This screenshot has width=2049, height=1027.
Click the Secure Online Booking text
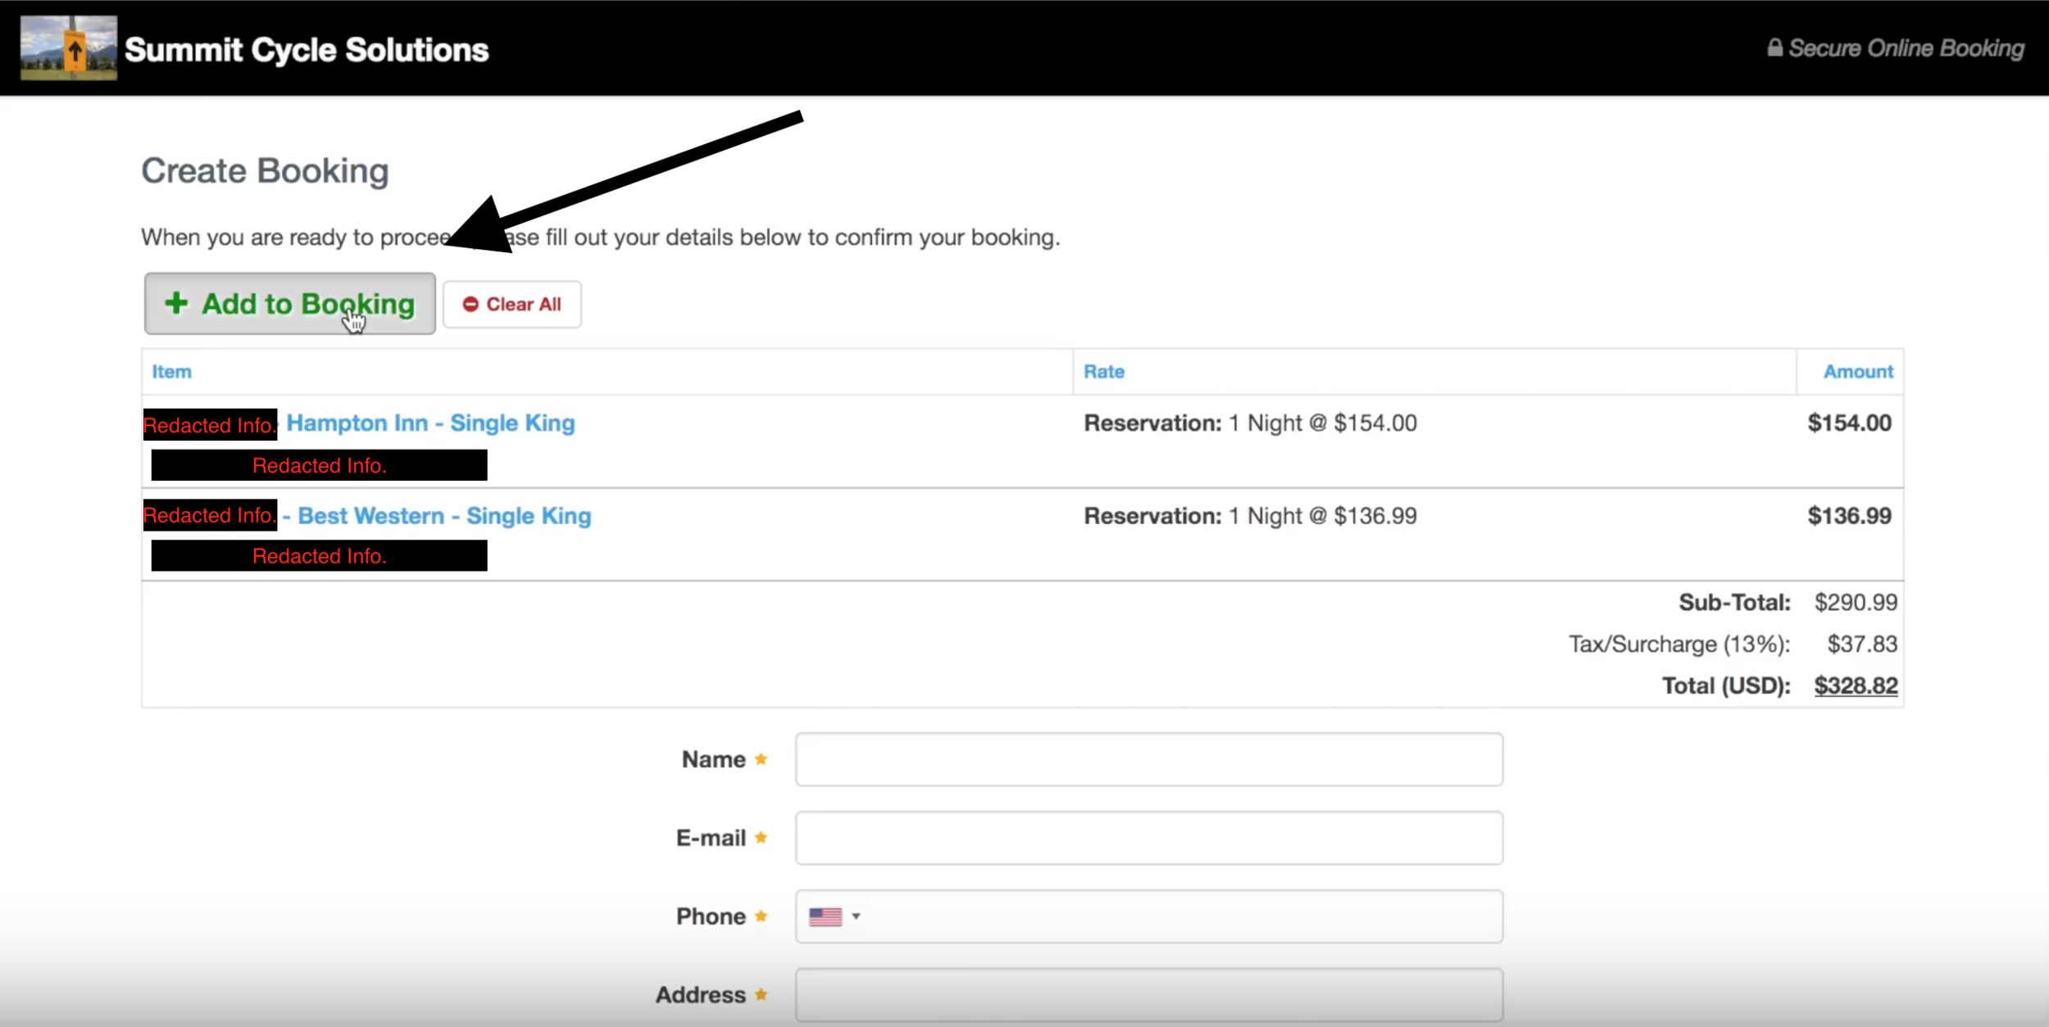coord(1906,48)
